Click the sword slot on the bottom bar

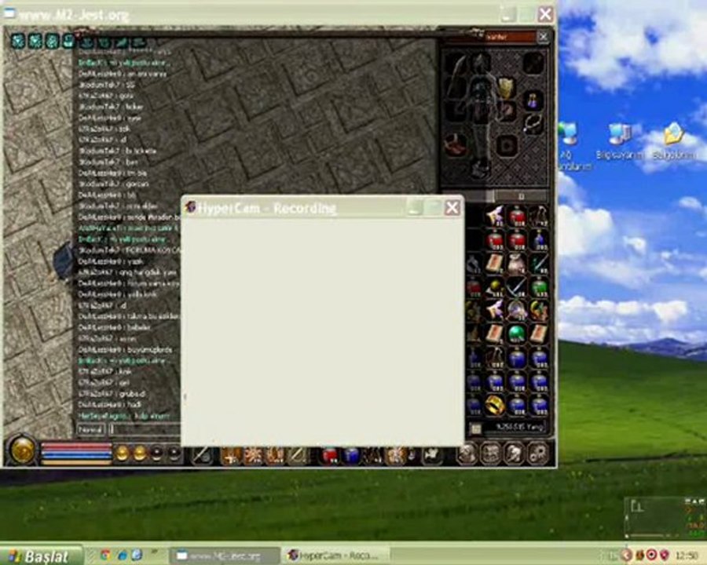202,455
